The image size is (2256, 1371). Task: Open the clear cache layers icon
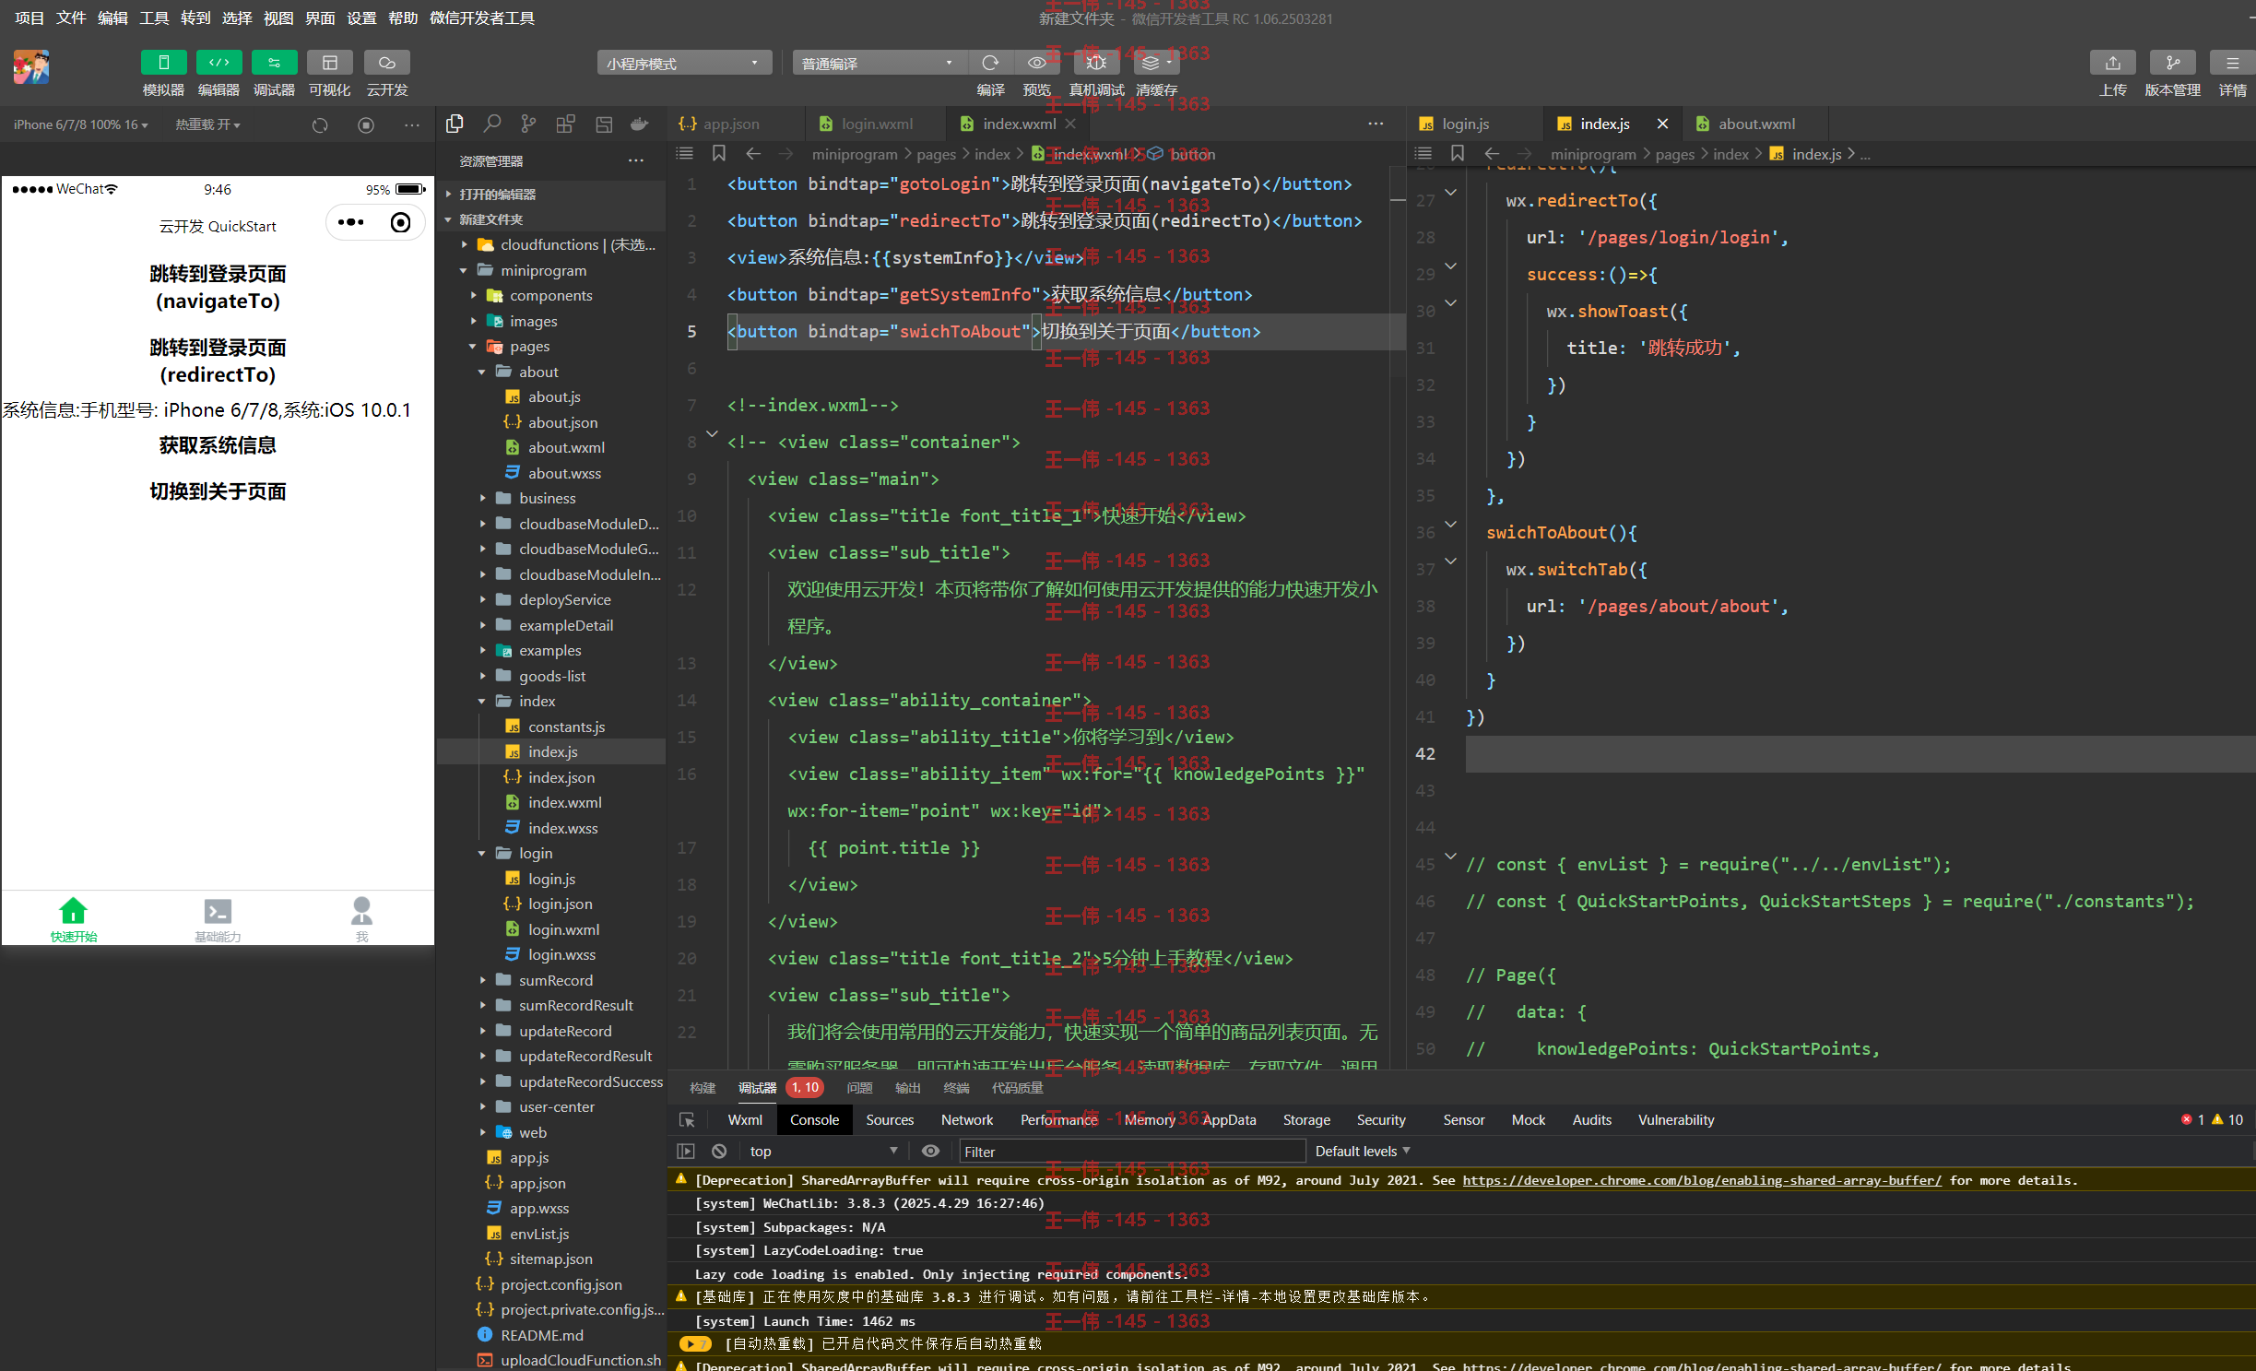1156,63
